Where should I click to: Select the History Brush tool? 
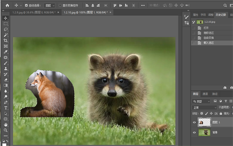click(6, 74)
